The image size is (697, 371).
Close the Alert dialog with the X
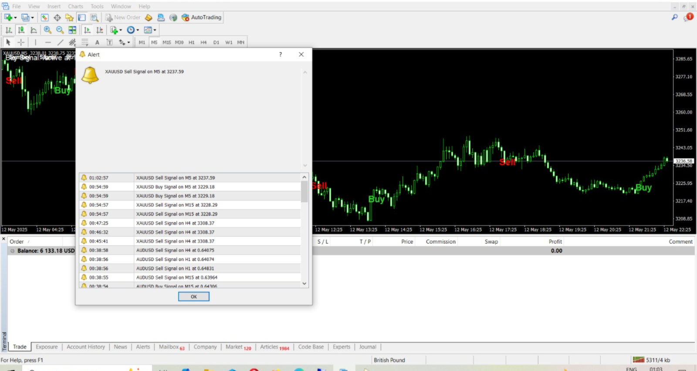(301, 54)
